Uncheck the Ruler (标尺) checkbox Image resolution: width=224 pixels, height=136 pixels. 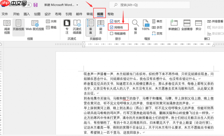click(112, 21)
